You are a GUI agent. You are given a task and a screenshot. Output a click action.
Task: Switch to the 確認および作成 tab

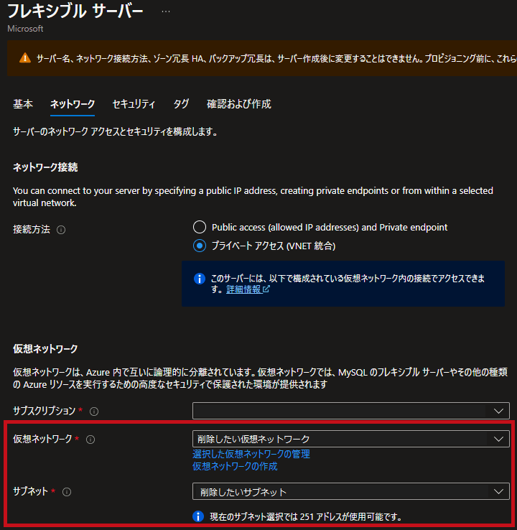239,103
